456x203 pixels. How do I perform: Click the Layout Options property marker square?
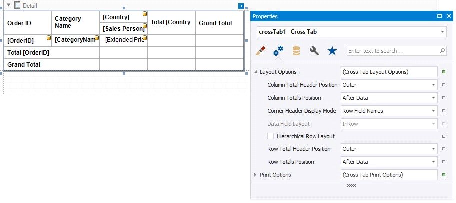[444, 72]
